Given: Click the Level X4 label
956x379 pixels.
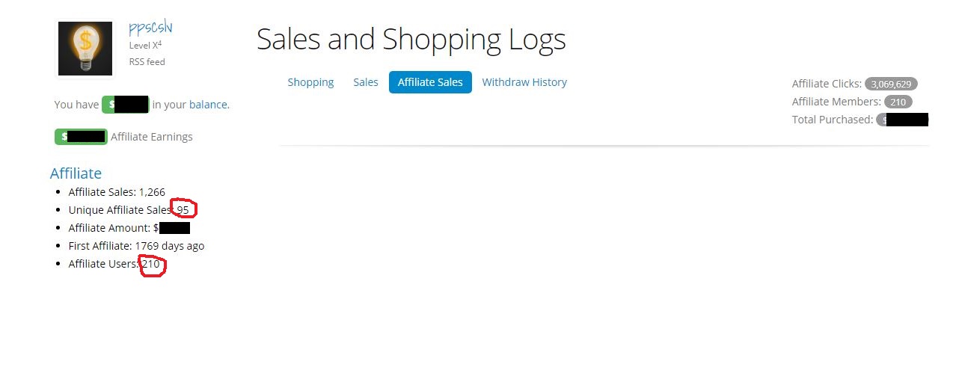Looking at the screenshot, I should tap(145, 45).
